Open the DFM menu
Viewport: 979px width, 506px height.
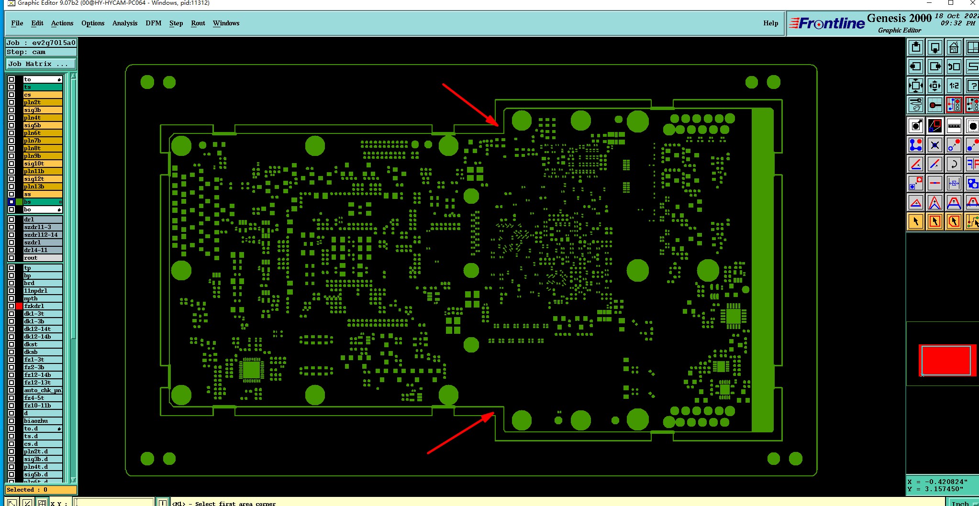(154, 23)
